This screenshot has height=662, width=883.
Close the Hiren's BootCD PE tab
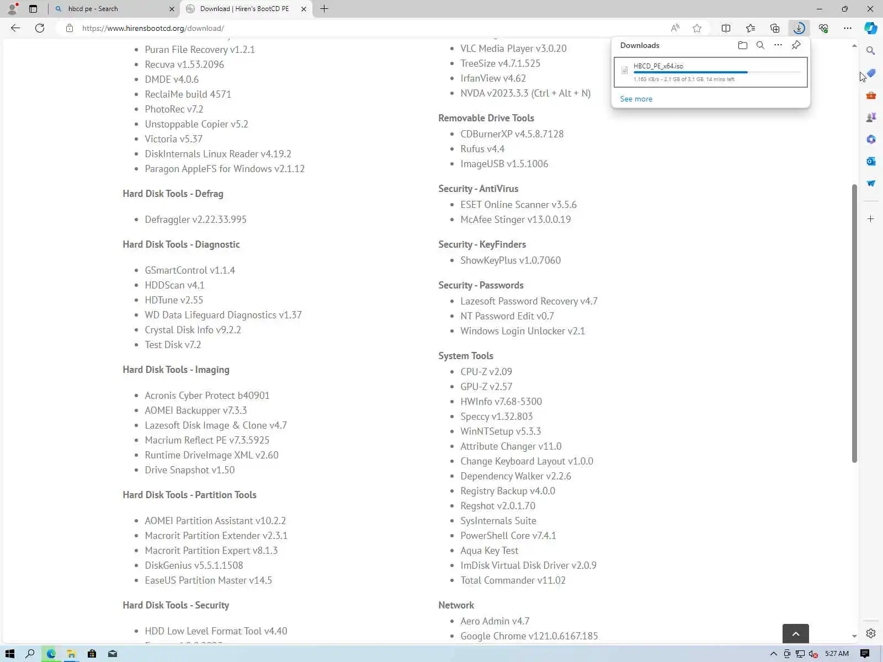click(x=304, y=9)
